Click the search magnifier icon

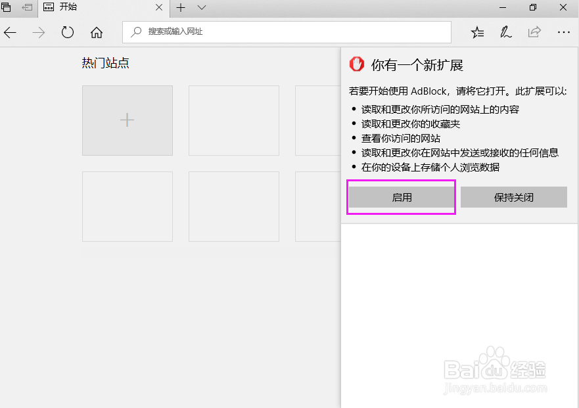coord(136,32)
